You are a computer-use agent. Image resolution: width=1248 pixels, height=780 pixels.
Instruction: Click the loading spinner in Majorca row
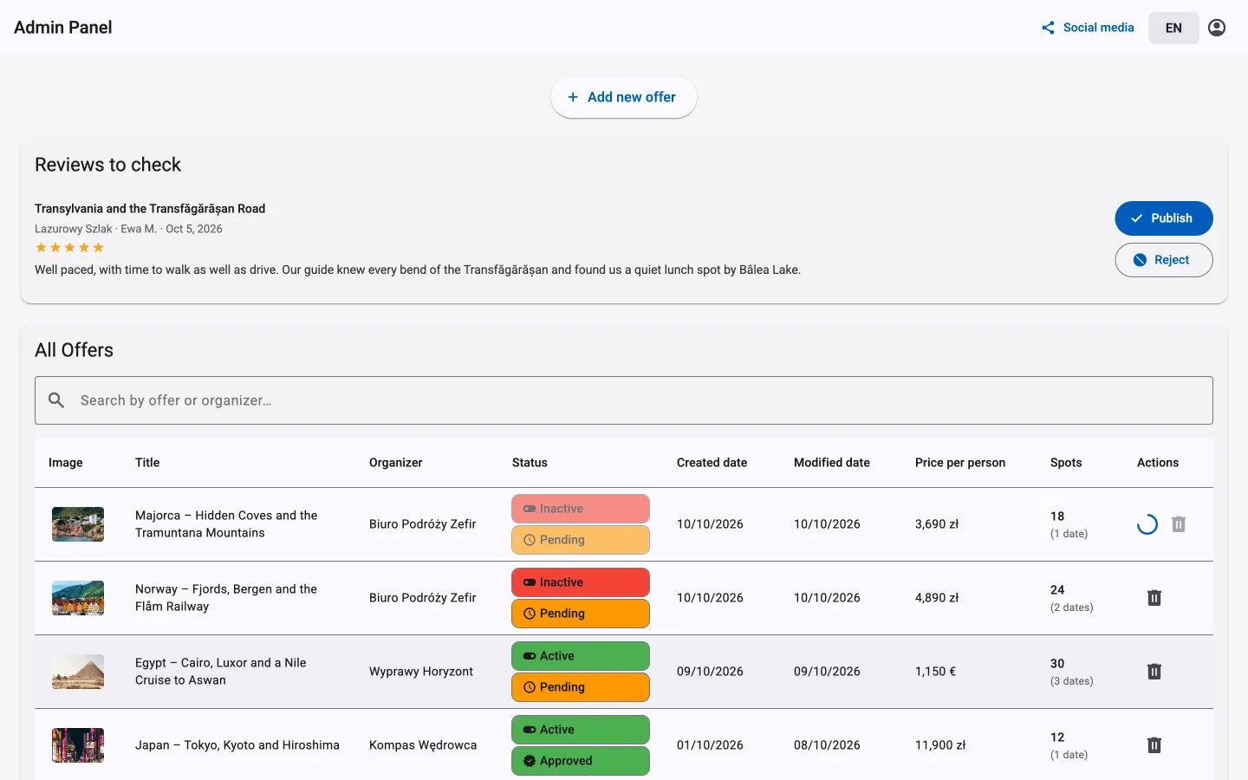click(x=1147, y=524)
